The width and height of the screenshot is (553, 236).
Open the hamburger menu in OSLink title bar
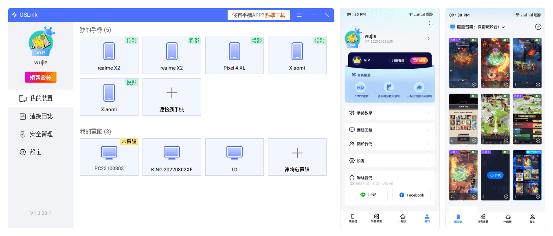tap(299, 15)
